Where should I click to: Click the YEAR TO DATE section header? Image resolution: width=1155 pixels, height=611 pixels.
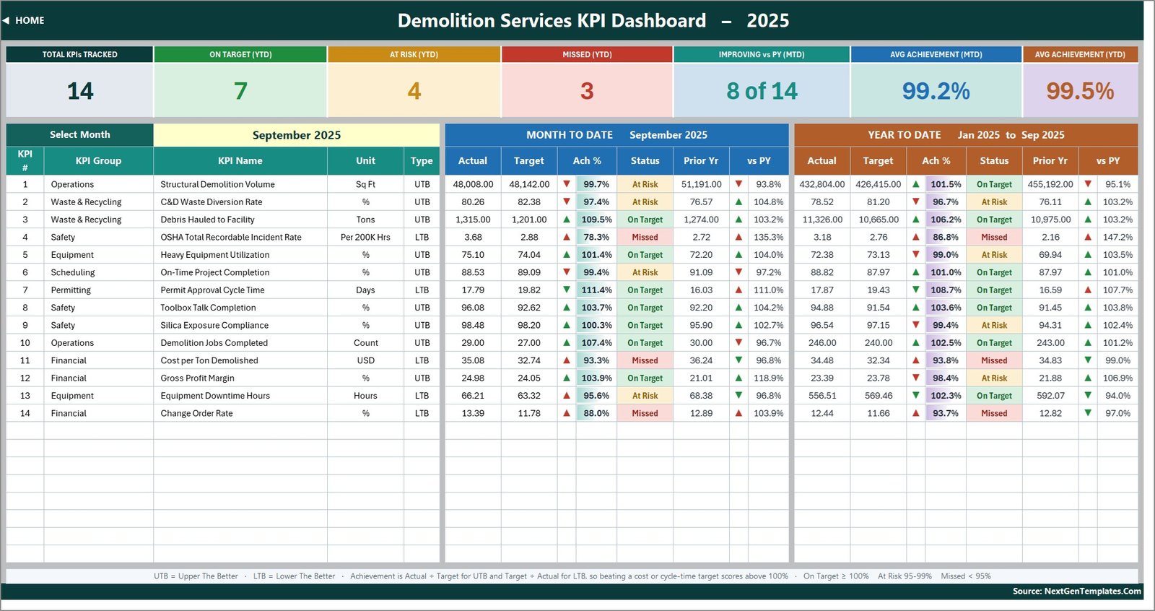905,135
